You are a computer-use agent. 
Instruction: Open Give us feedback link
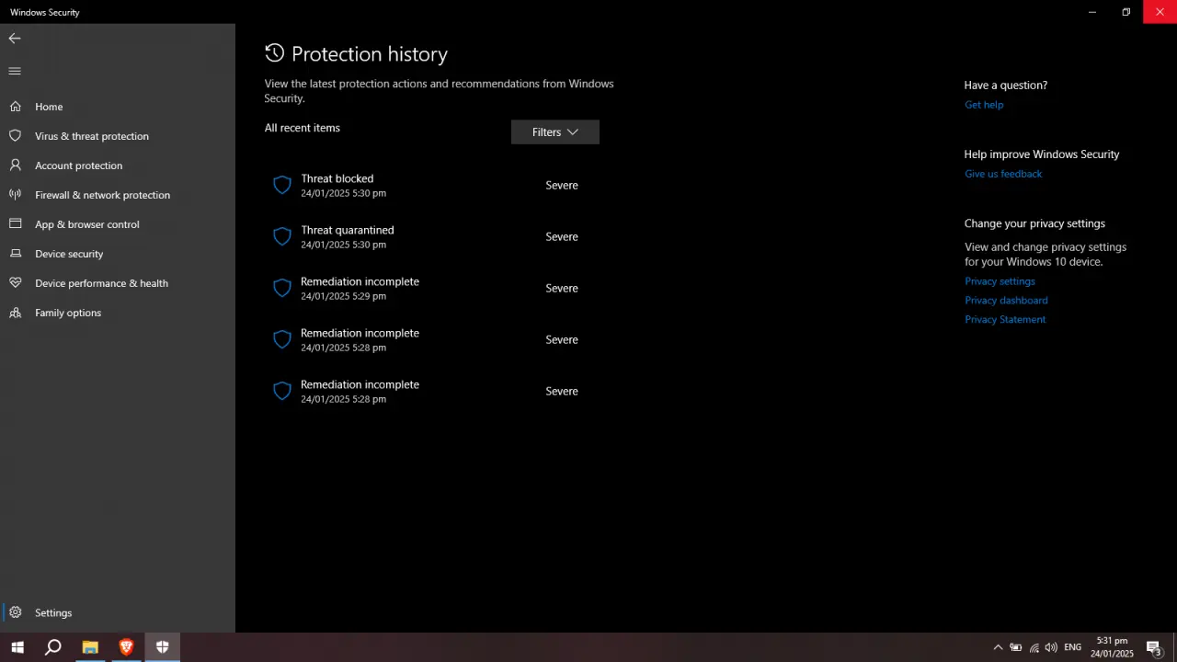pos(1003,174)
